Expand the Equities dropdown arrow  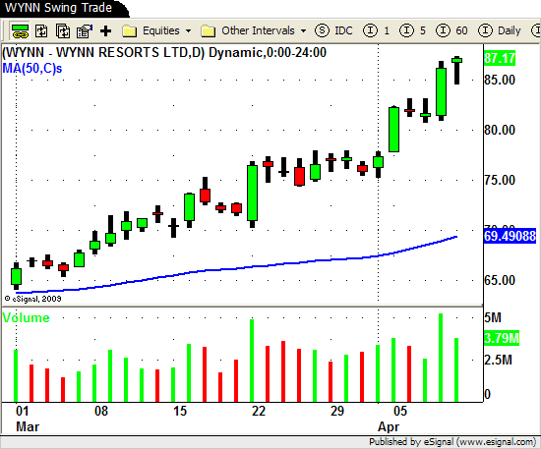[x=189, y=31]
